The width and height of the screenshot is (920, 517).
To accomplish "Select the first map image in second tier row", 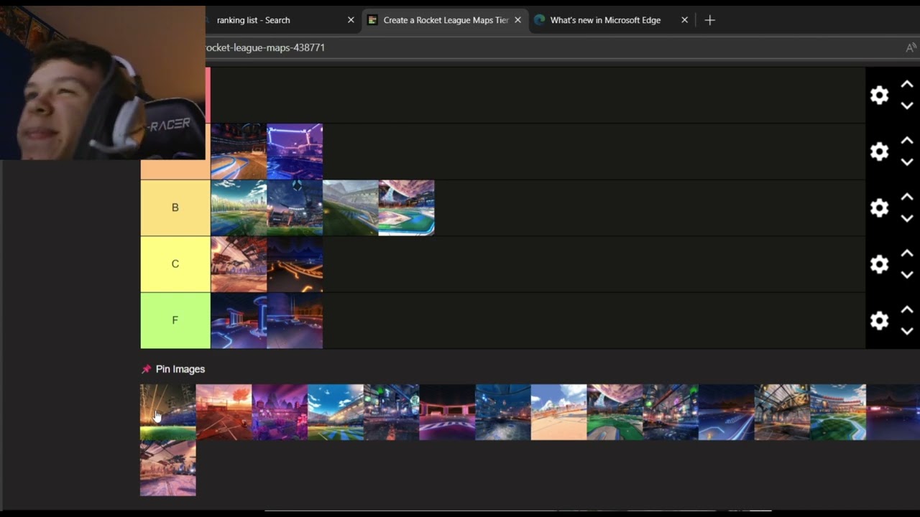I will pos(239,152).
